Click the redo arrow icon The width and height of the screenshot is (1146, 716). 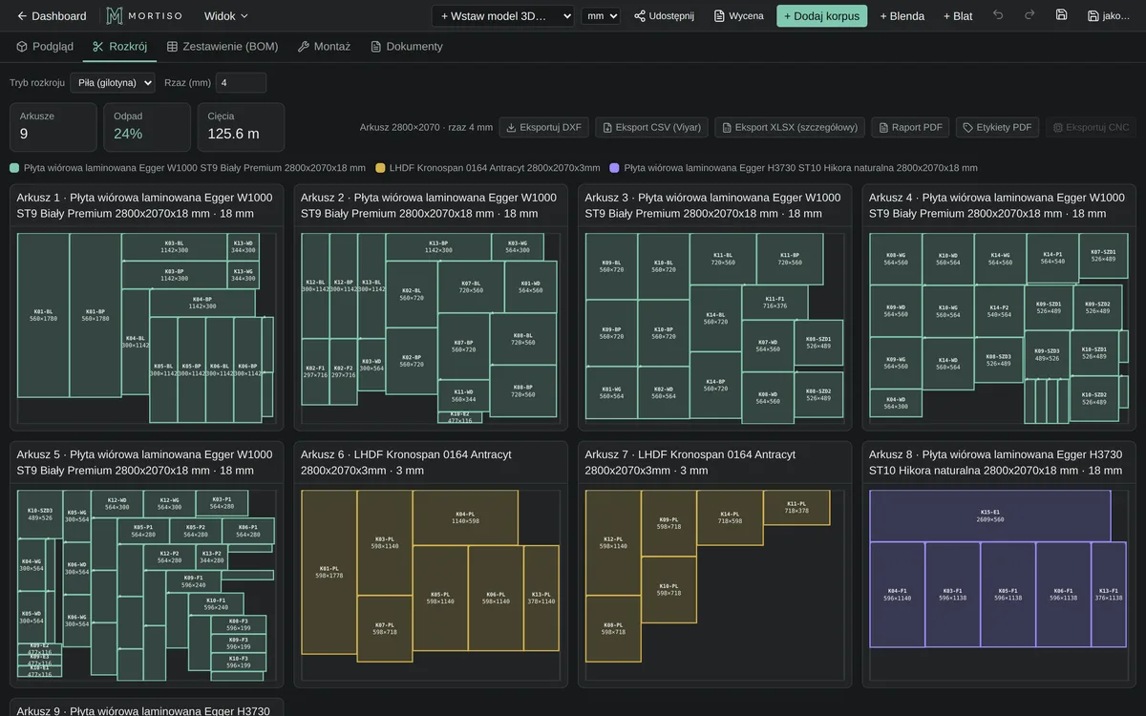(1029, 15)
